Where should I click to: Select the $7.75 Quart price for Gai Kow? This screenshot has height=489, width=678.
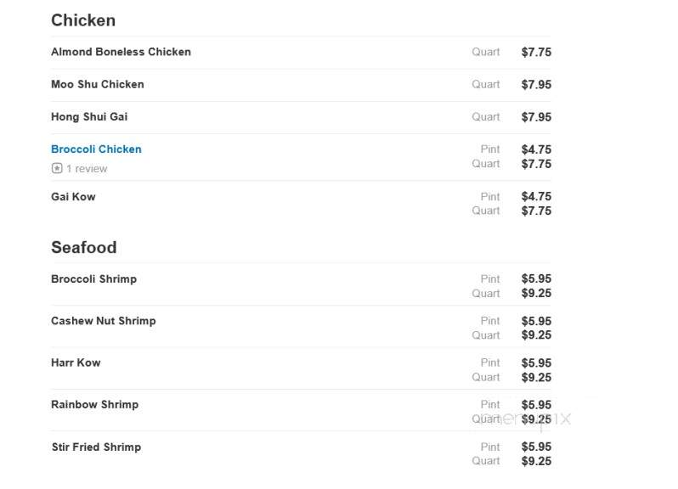tap(536, 211)
